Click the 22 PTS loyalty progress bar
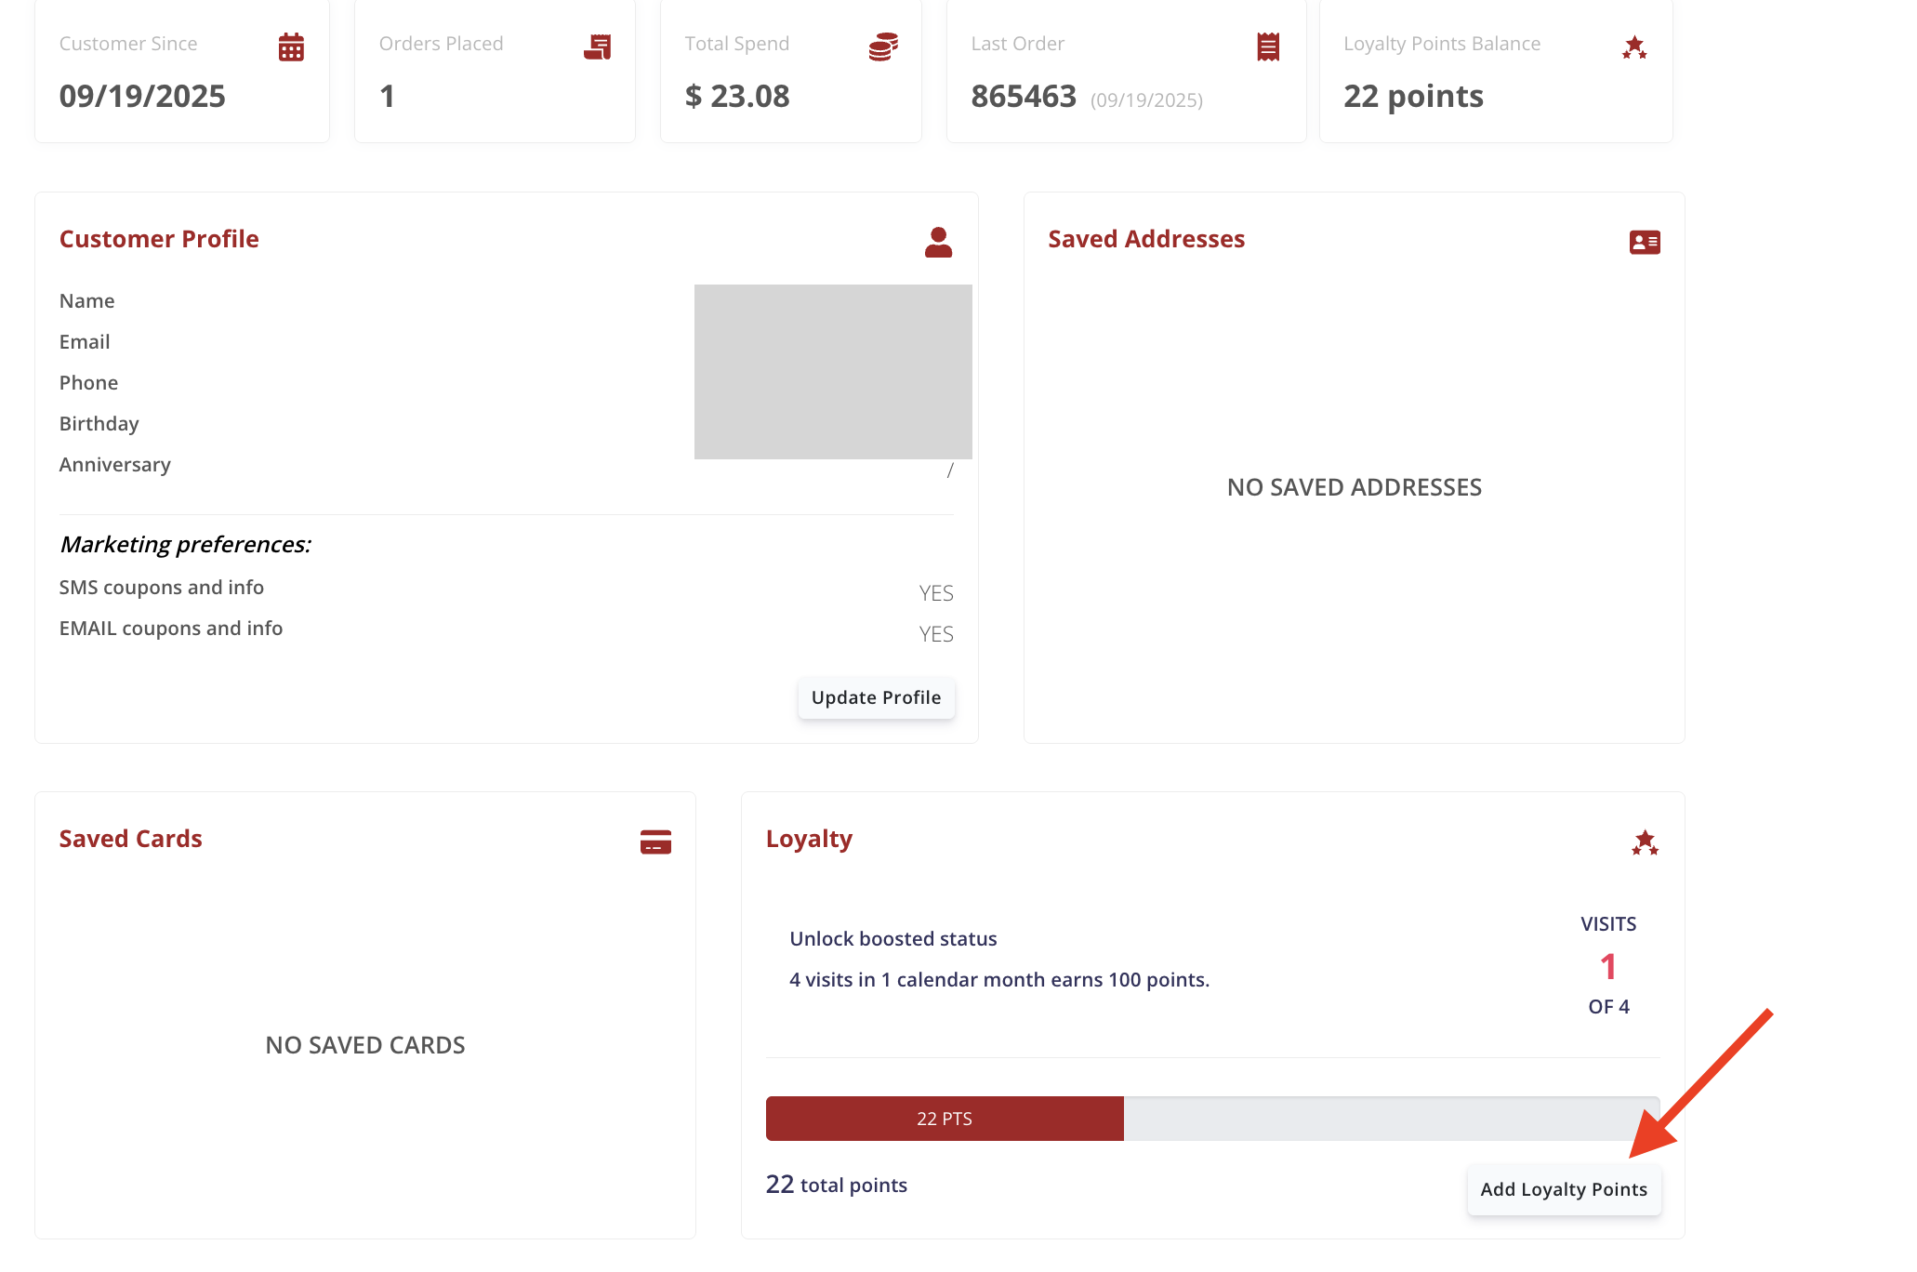This screenshot has height=1272, width=1917. (x=945, y=1119)
